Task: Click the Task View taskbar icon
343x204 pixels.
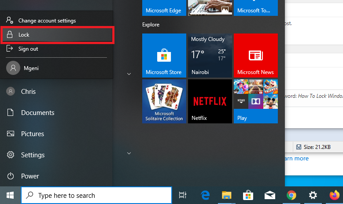Action: [x=182, y=195]
